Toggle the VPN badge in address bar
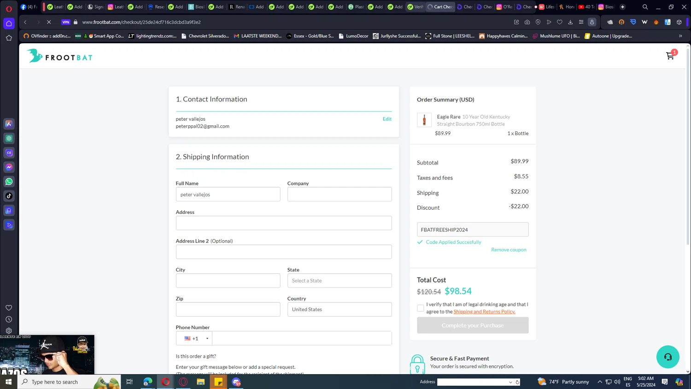This screenshot has width=691, height=389. [65, 22]
